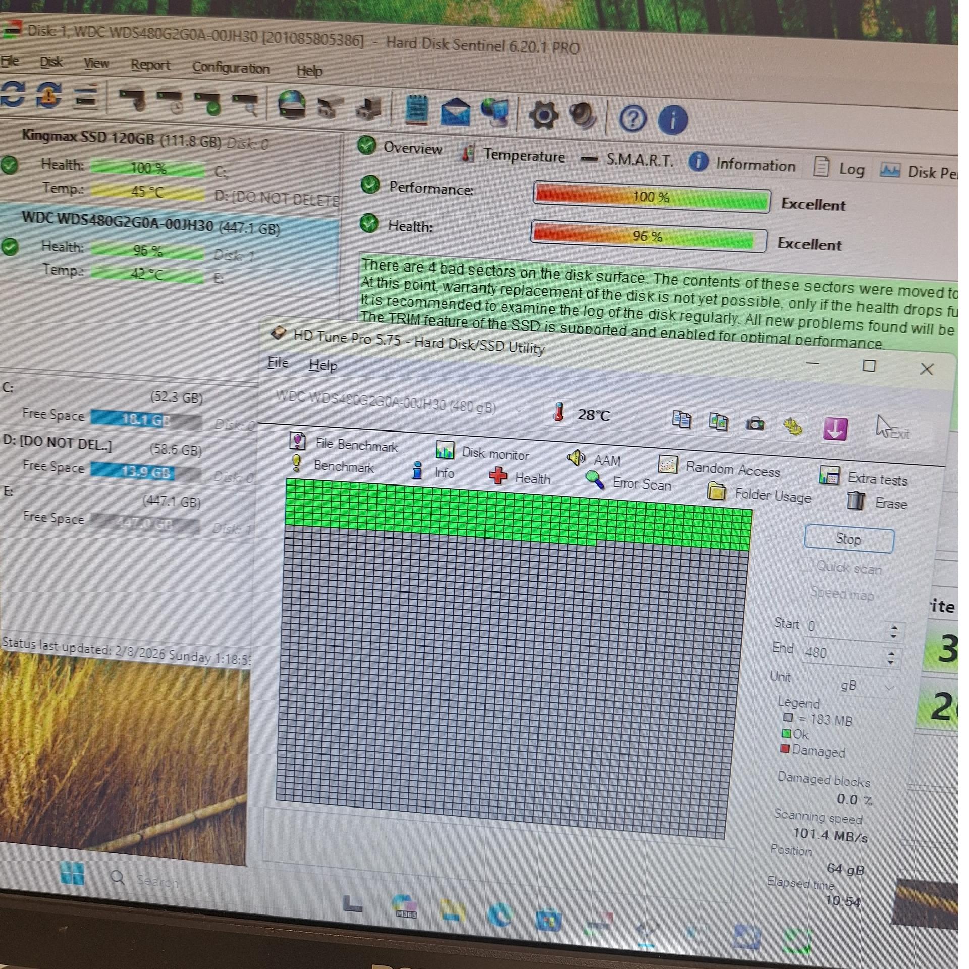Viewport: 969px width, 969px height.
Task: Enable the Quick scan checkbox
Action: coord(806,564)
